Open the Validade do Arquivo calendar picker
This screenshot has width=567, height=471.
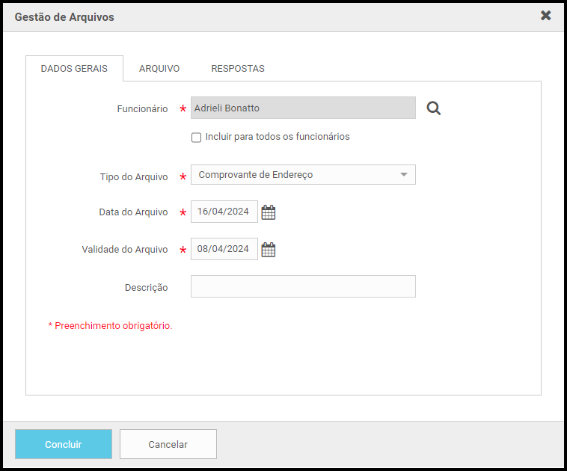(x=269, y=250)
